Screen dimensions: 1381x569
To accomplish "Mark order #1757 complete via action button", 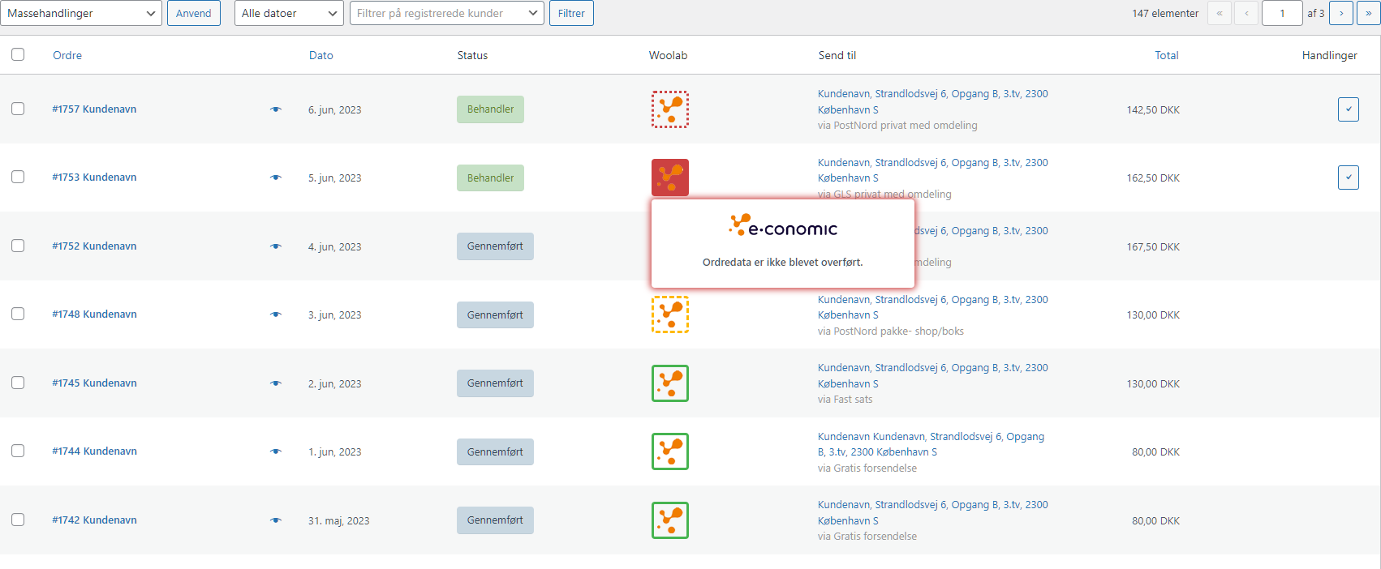I will click(x=1348, y=109).
